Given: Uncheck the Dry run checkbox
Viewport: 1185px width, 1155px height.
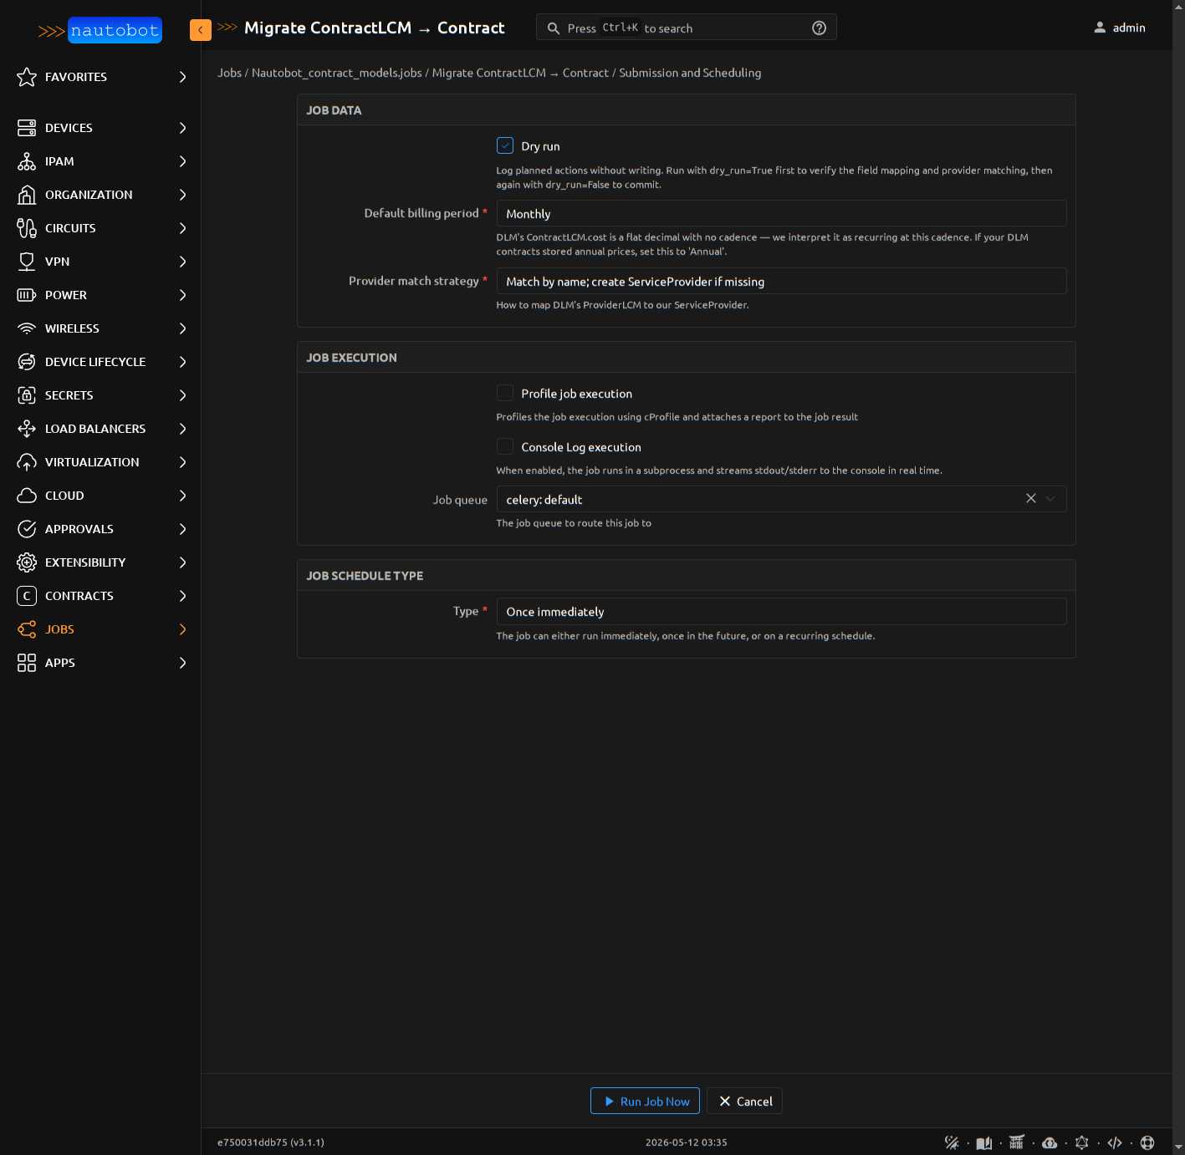Looking at the screenshot, I should 505,145.
